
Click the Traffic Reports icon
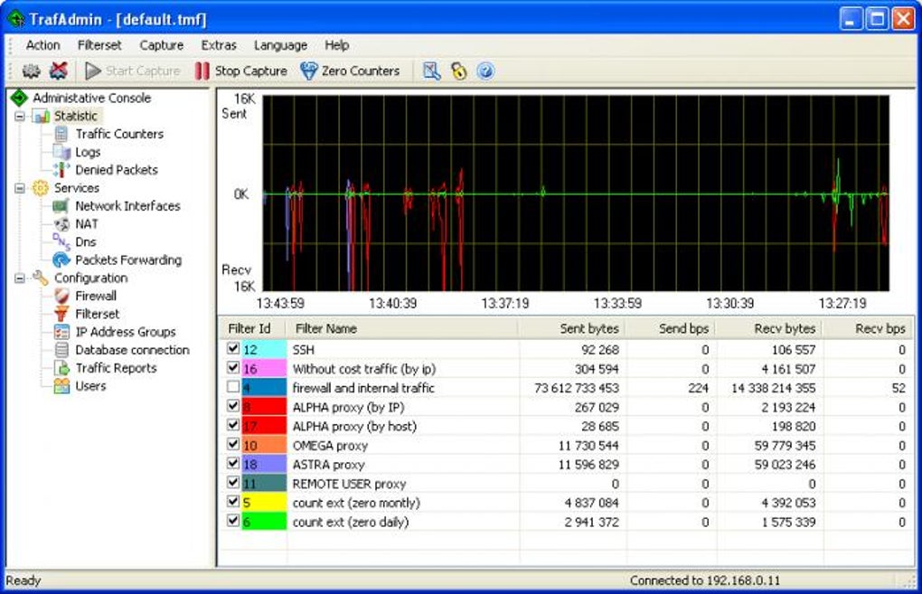coord(61,368)
